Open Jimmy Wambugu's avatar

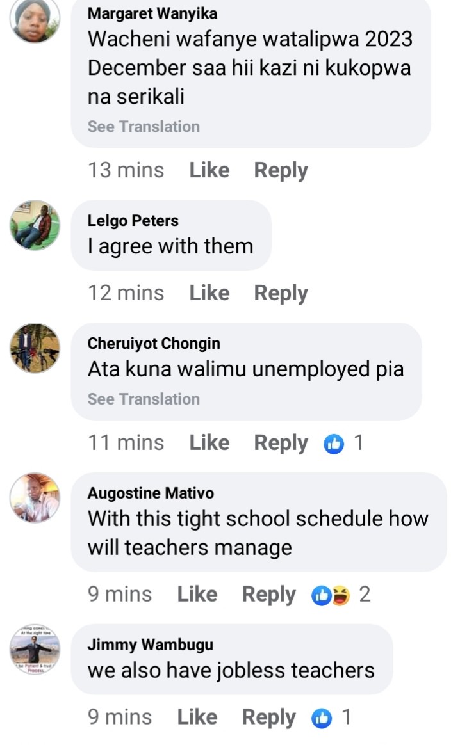tap(35, 650)
